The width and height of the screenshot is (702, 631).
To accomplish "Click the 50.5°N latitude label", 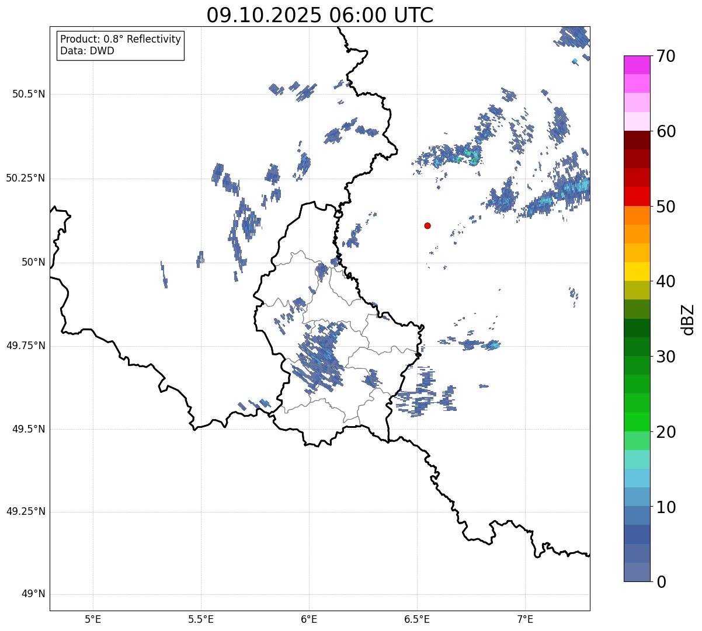I will click(29, 94).
